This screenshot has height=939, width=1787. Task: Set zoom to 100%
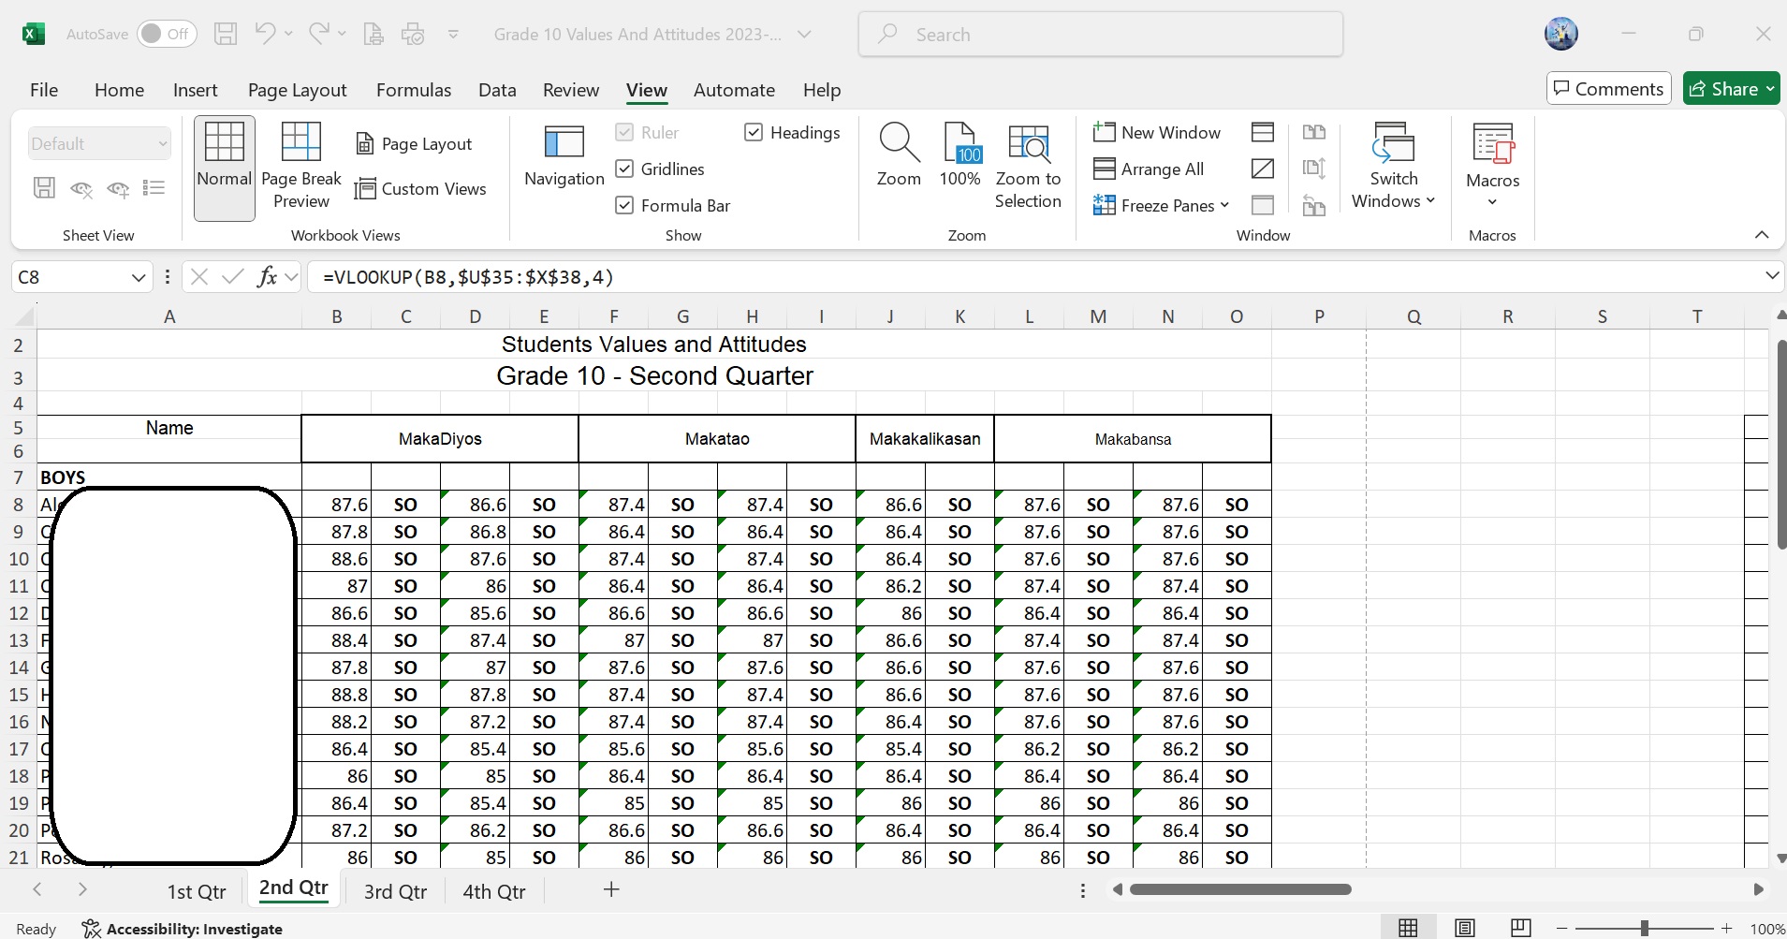tap(959, 155)
